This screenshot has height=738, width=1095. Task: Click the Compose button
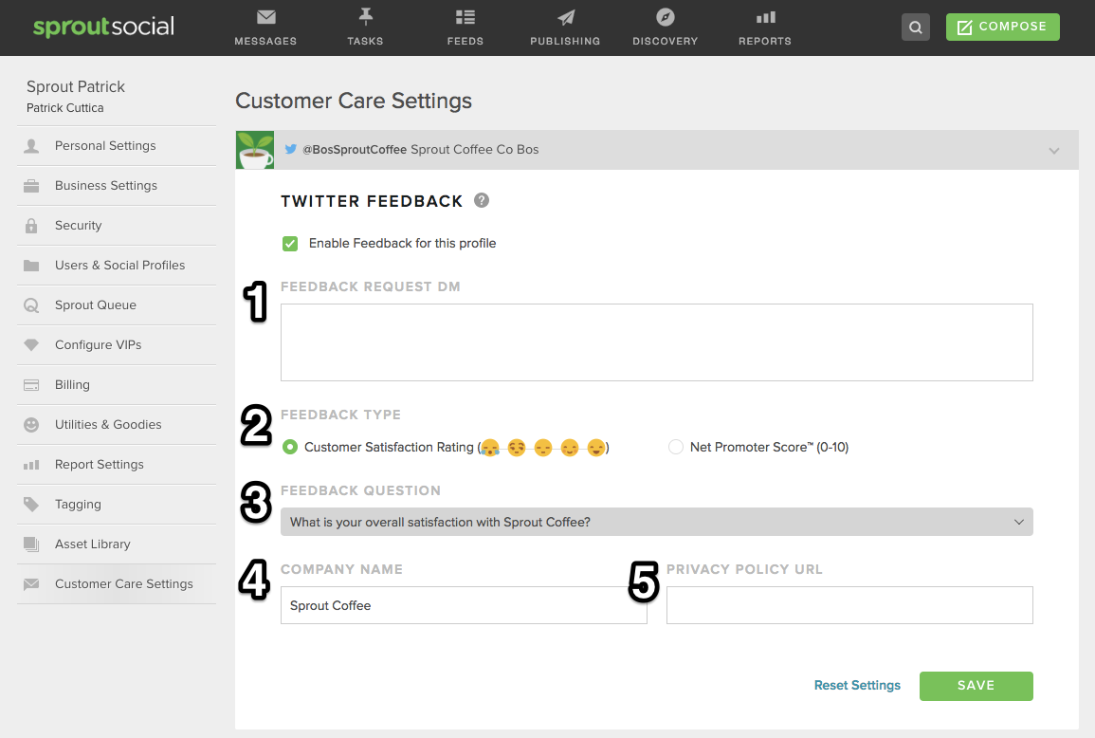coord(1003,27)
